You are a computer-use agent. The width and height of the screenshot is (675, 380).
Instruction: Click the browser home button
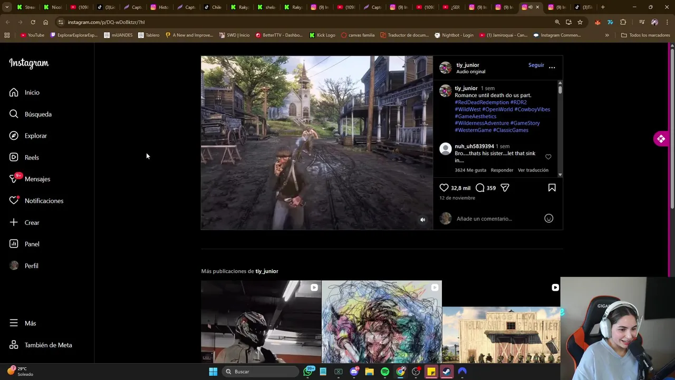click(45, 22)
